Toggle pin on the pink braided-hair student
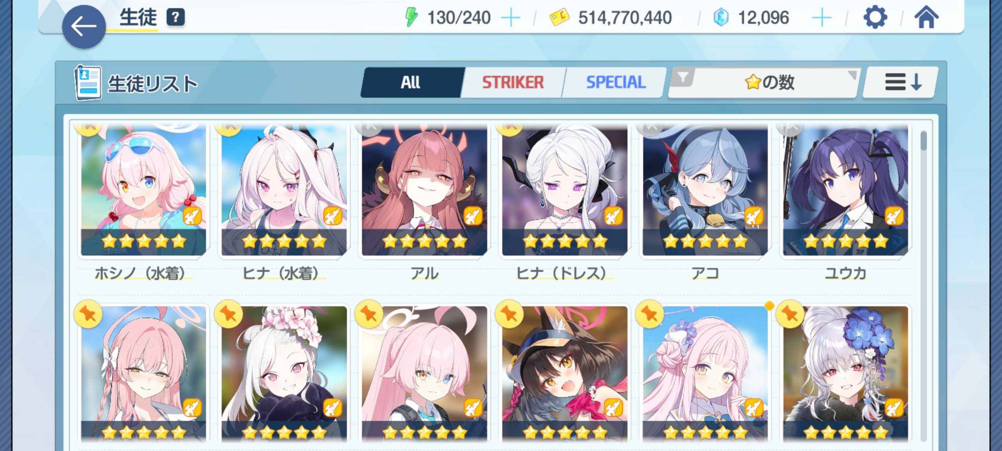This screenshot has height=451, width=1002. pos(88,314)
